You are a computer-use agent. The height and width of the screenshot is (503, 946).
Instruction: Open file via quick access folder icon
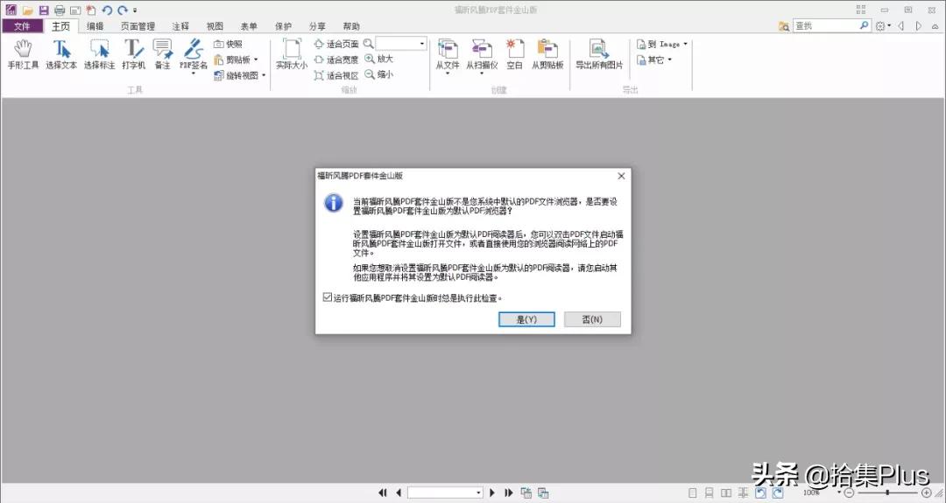click(x=28, y=10)
